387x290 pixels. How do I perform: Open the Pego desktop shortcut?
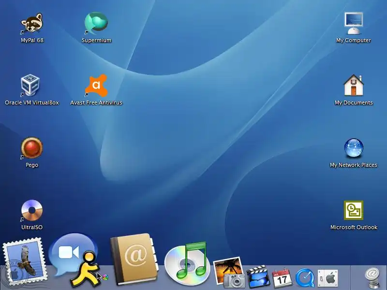click(x=32, y=148)
